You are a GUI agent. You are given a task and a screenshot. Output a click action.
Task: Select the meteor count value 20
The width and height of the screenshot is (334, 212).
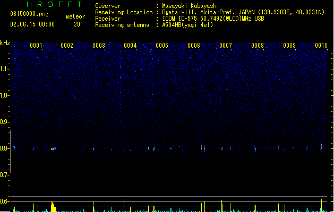77,24
